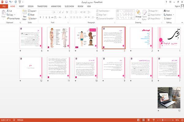
Task: Expand the Select dropdown in Editing
Action: 168,19
